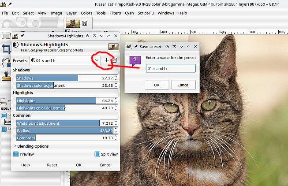288x186 pixels.
Task: Select the Clone stamp tool
Action: (x=6, y=76)
